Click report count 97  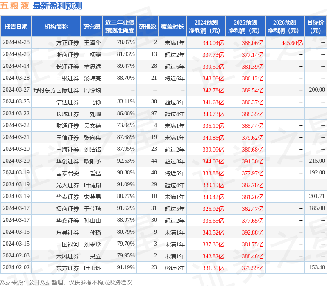154,113
